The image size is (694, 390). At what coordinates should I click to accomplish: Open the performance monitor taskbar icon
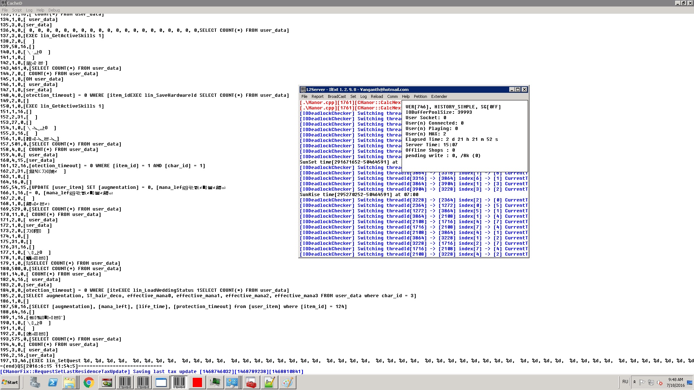[x=215, y=382]
